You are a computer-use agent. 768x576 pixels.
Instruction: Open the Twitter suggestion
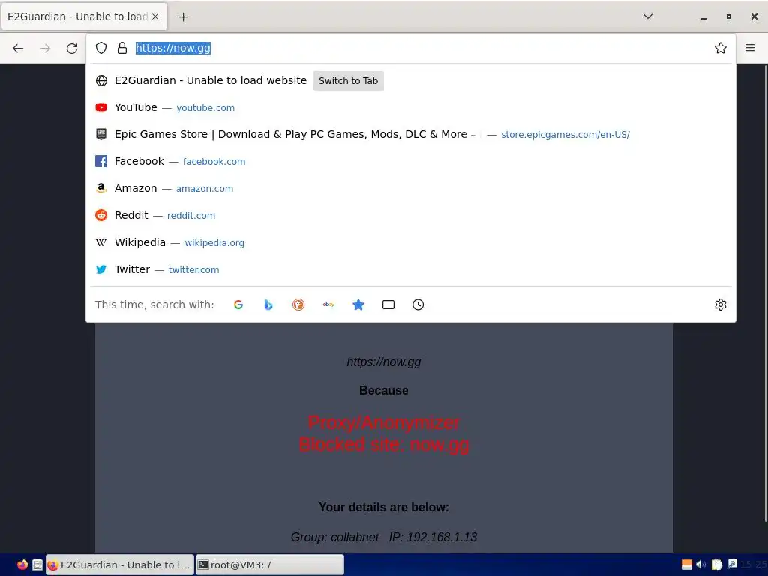pos(410,269)
